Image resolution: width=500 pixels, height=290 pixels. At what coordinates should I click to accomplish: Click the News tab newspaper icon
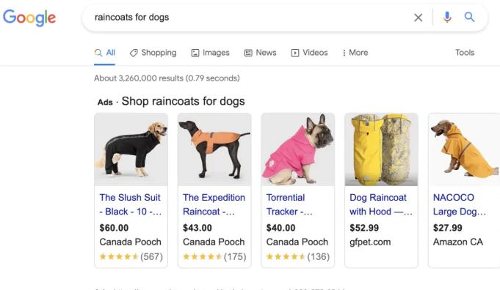pos(248,53)
